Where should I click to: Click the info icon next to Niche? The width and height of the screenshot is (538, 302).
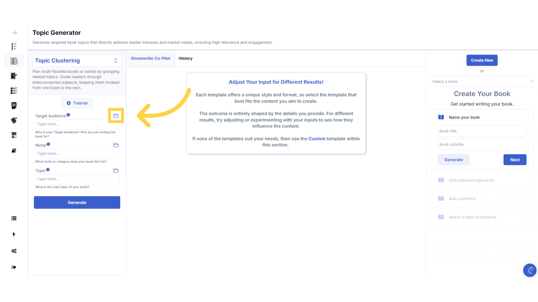click(48, 144)
